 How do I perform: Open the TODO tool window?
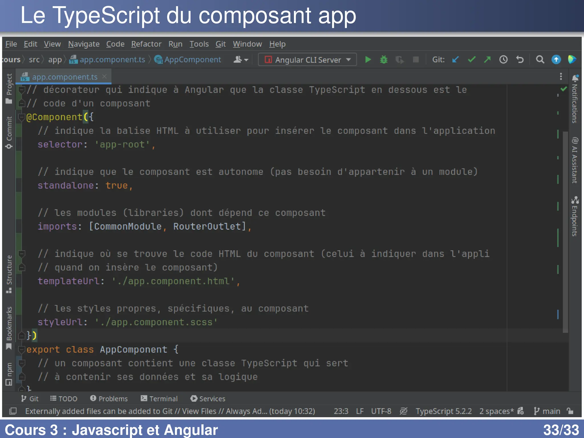pyautogui.click(x=64, y=399)
